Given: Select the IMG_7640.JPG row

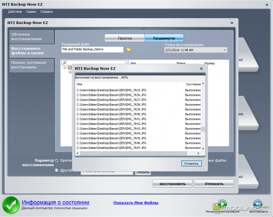Looking at the screenshot, I should pos(138,114).
